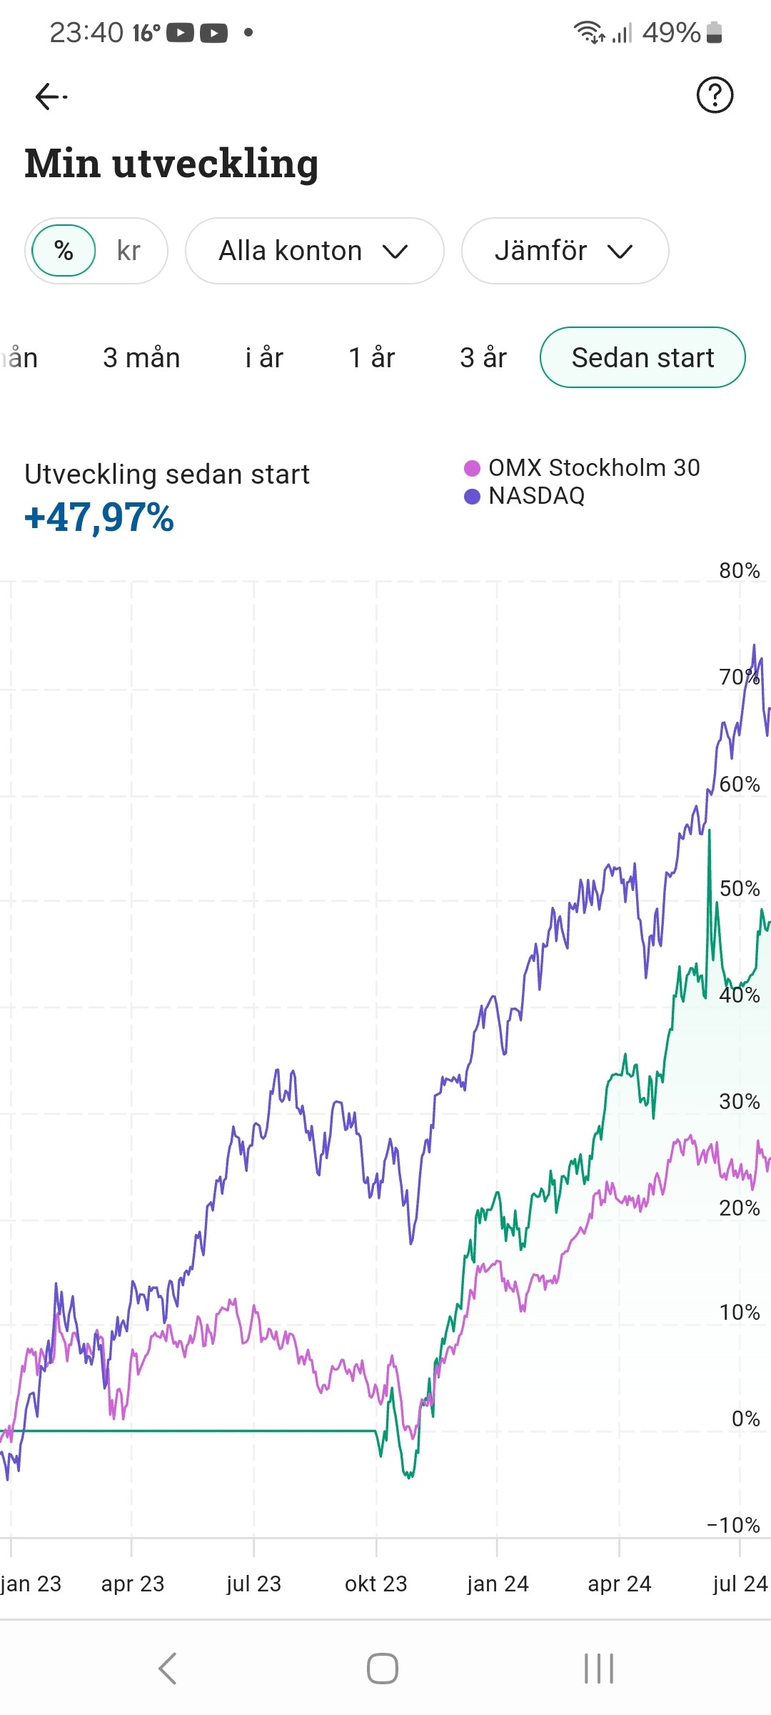
Task: Select the 'Sedan start' time period
Action: pos(642,357)
